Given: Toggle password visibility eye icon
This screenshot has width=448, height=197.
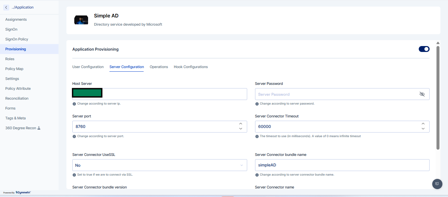Looking at the screenshot, I should pos(422,94).
